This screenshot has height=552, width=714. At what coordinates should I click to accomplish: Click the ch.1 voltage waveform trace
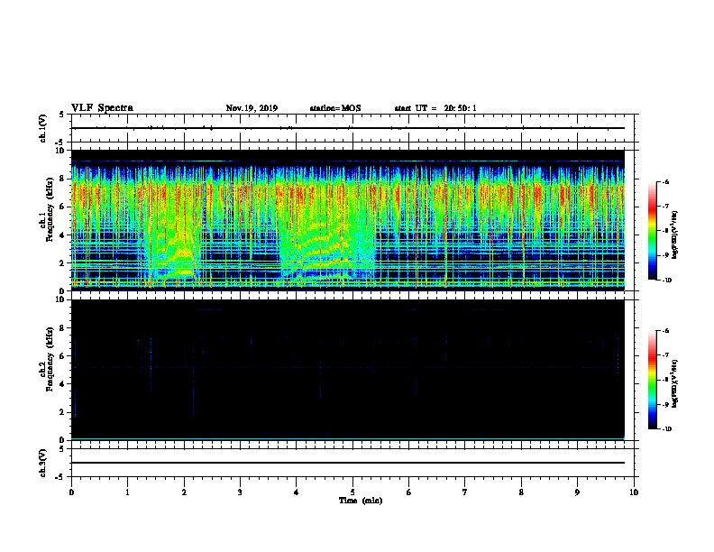(x=348, y=128)
